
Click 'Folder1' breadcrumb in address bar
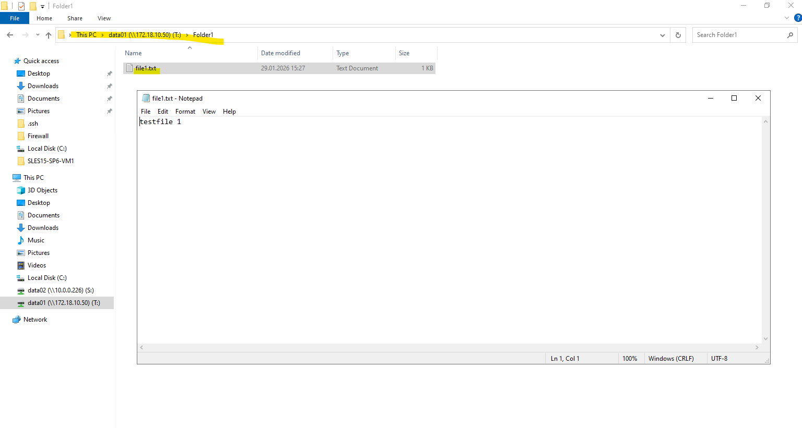point(203,35)
